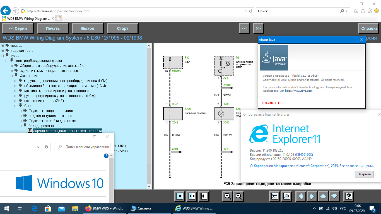381x214 pixels.
Task: Click the search magnifier in IE search box
Action: [342, 11]
